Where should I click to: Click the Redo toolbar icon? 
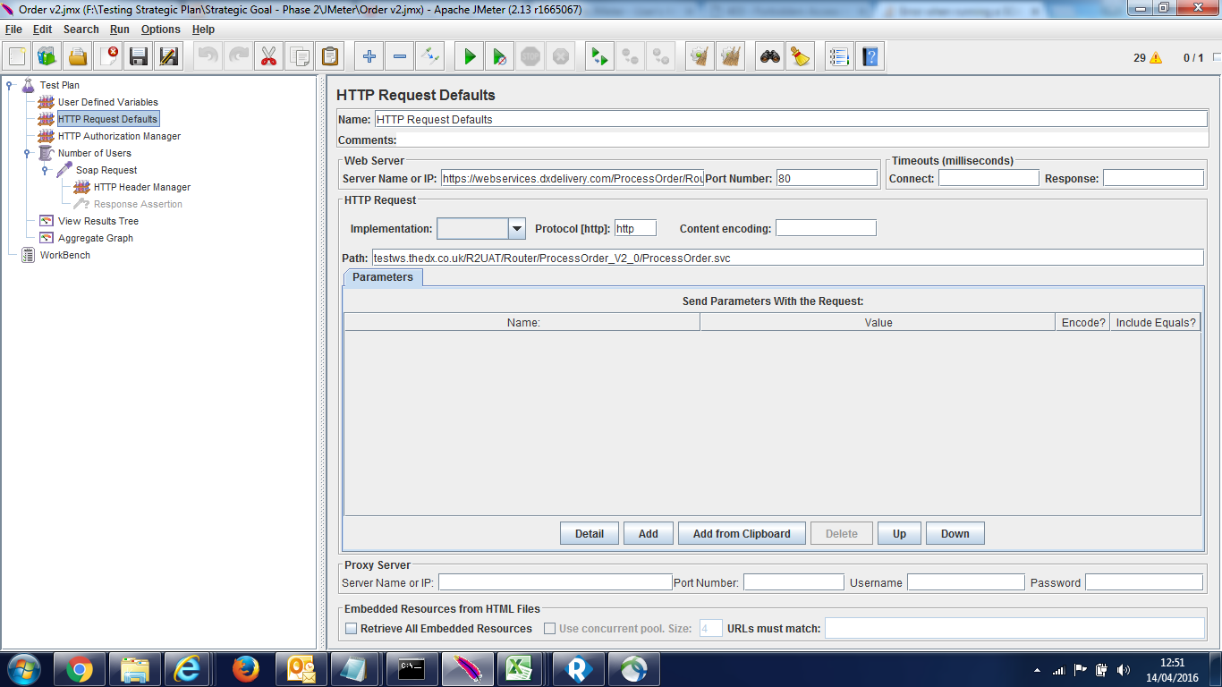point(239,57)
